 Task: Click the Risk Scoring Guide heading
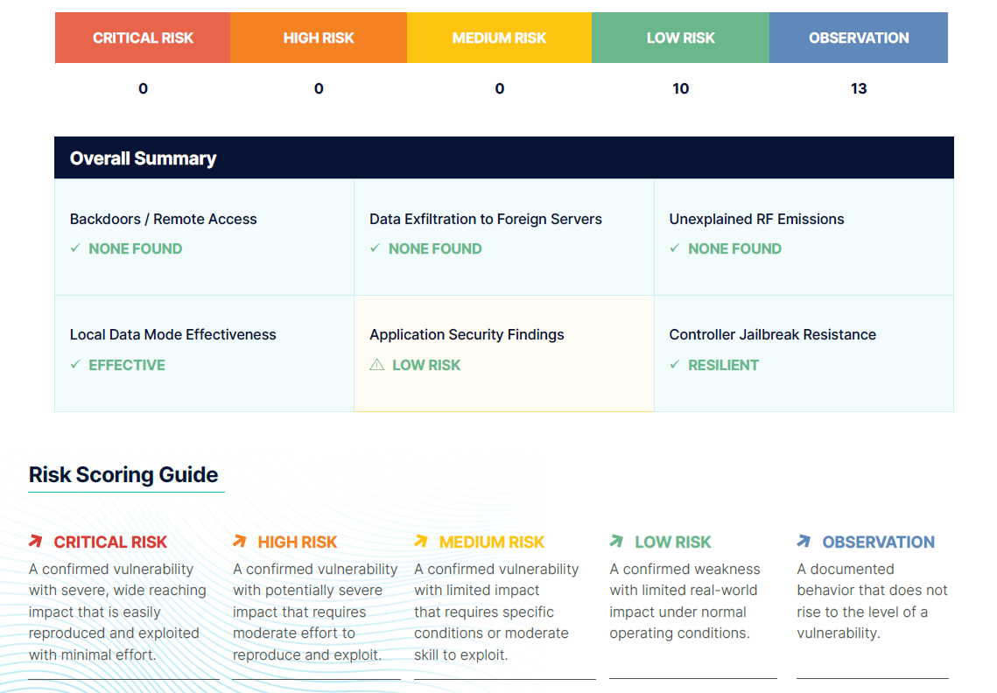[123, 475]
